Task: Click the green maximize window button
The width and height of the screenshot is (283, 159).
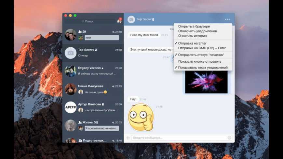Action: click(x=75, y=16)
